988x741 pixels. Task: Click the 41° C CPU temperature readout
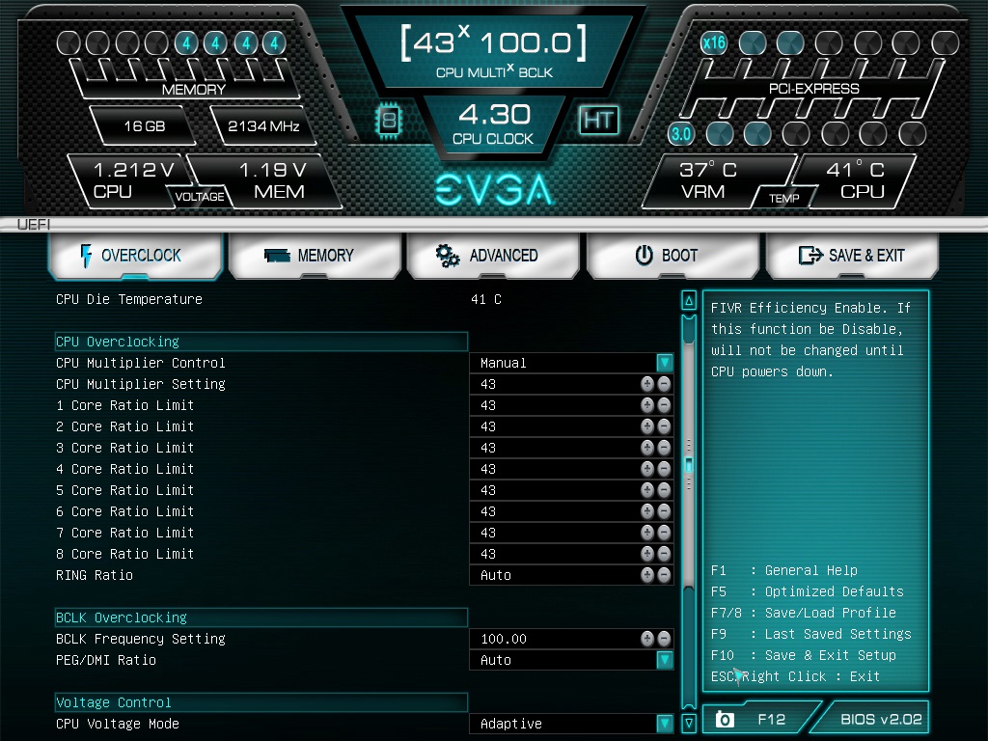[858, 180]
